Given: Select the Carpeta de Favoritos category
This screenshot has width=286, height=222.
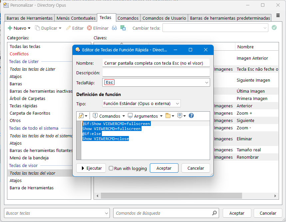Looking at the screenshot, I should [30, 113].
